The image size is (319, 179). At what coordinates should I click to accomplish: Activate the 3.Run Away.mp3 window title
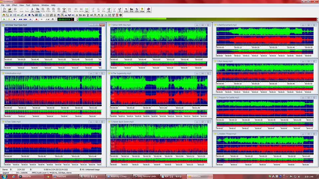pyautogui.click(x=225, y=61)
